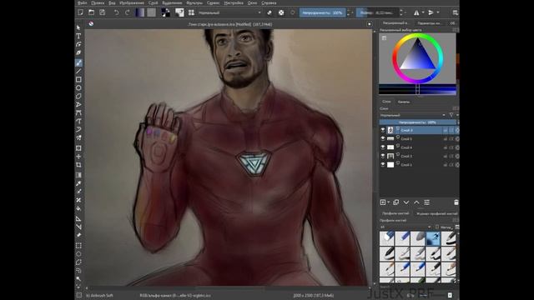Viewport: 534px width, 300px height.
Task: Toggle visibility of layer Слой 3
Action: 383,156
